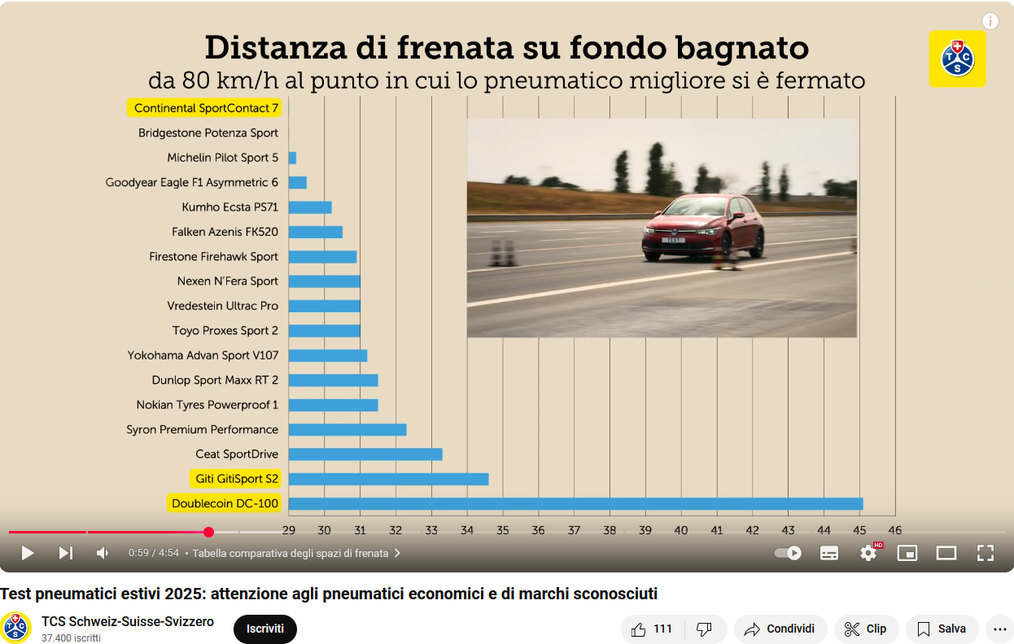The height and width of the screenshot is (644, 1014).
Task: Dislike the video
Action: click(x=705, y=629)
